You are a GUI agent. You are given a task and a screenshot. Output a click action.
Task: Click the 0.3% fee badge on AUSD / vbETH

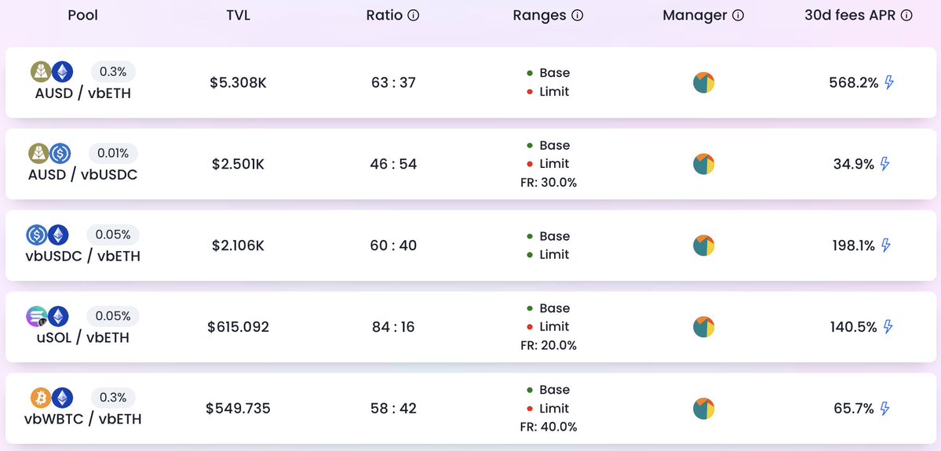point(113,71)
